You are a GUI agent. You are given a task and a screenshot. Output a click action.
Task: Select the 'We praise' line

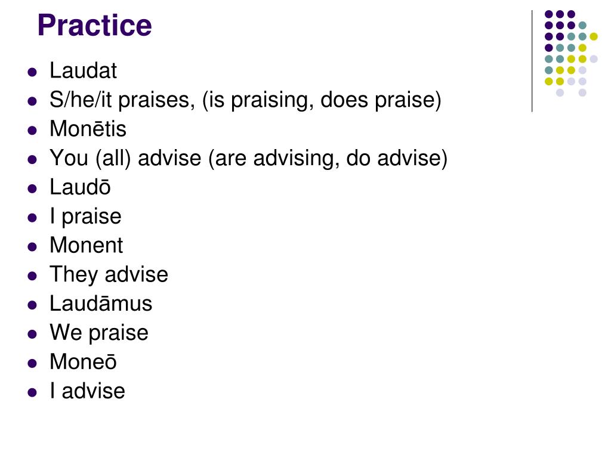point(100,333)
